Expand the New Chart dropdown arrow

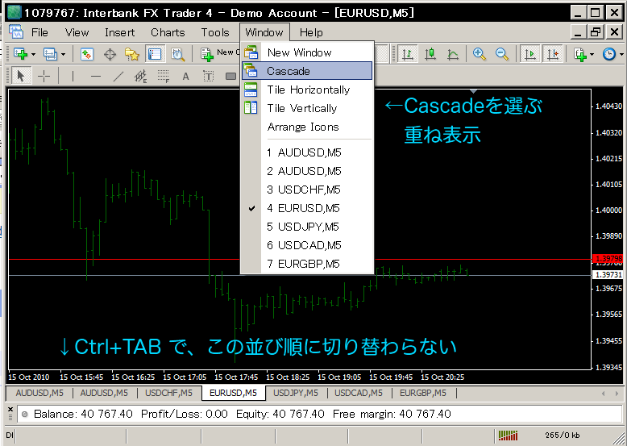[x=34, y=54]
